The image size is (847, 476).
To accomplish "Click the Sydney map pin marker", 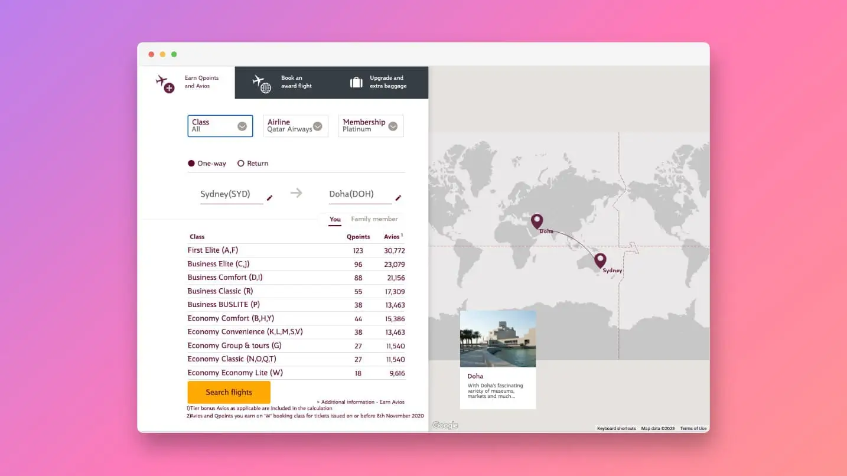I will (600, 260).
